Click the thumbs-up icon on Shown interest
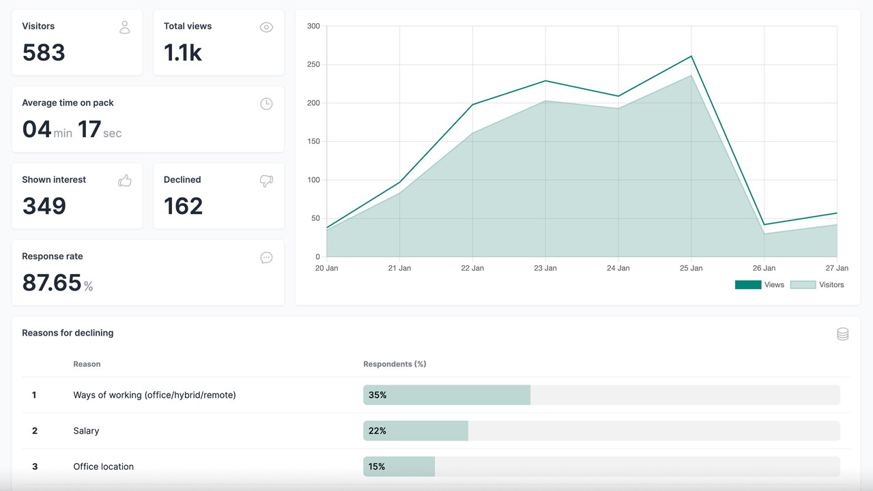Image resolution: width=873 pixels, height=491 pixels. (x=124, y=181)
